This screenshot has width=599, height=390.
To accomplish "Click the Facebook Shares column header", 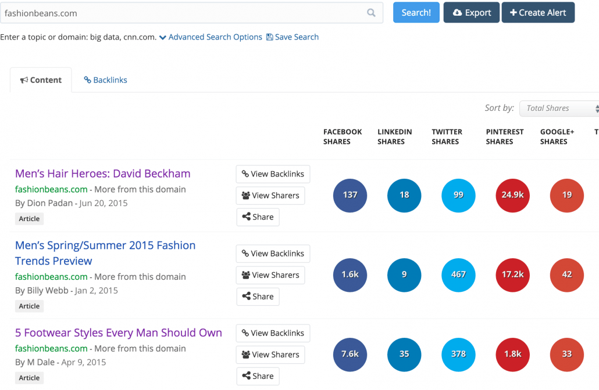I will (x=343, y=136).
